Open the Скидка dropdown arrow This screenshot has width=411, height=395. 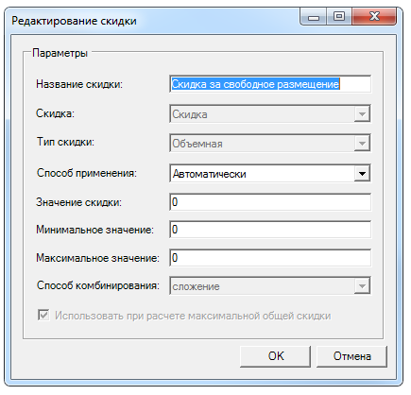[x=362, y=114]
